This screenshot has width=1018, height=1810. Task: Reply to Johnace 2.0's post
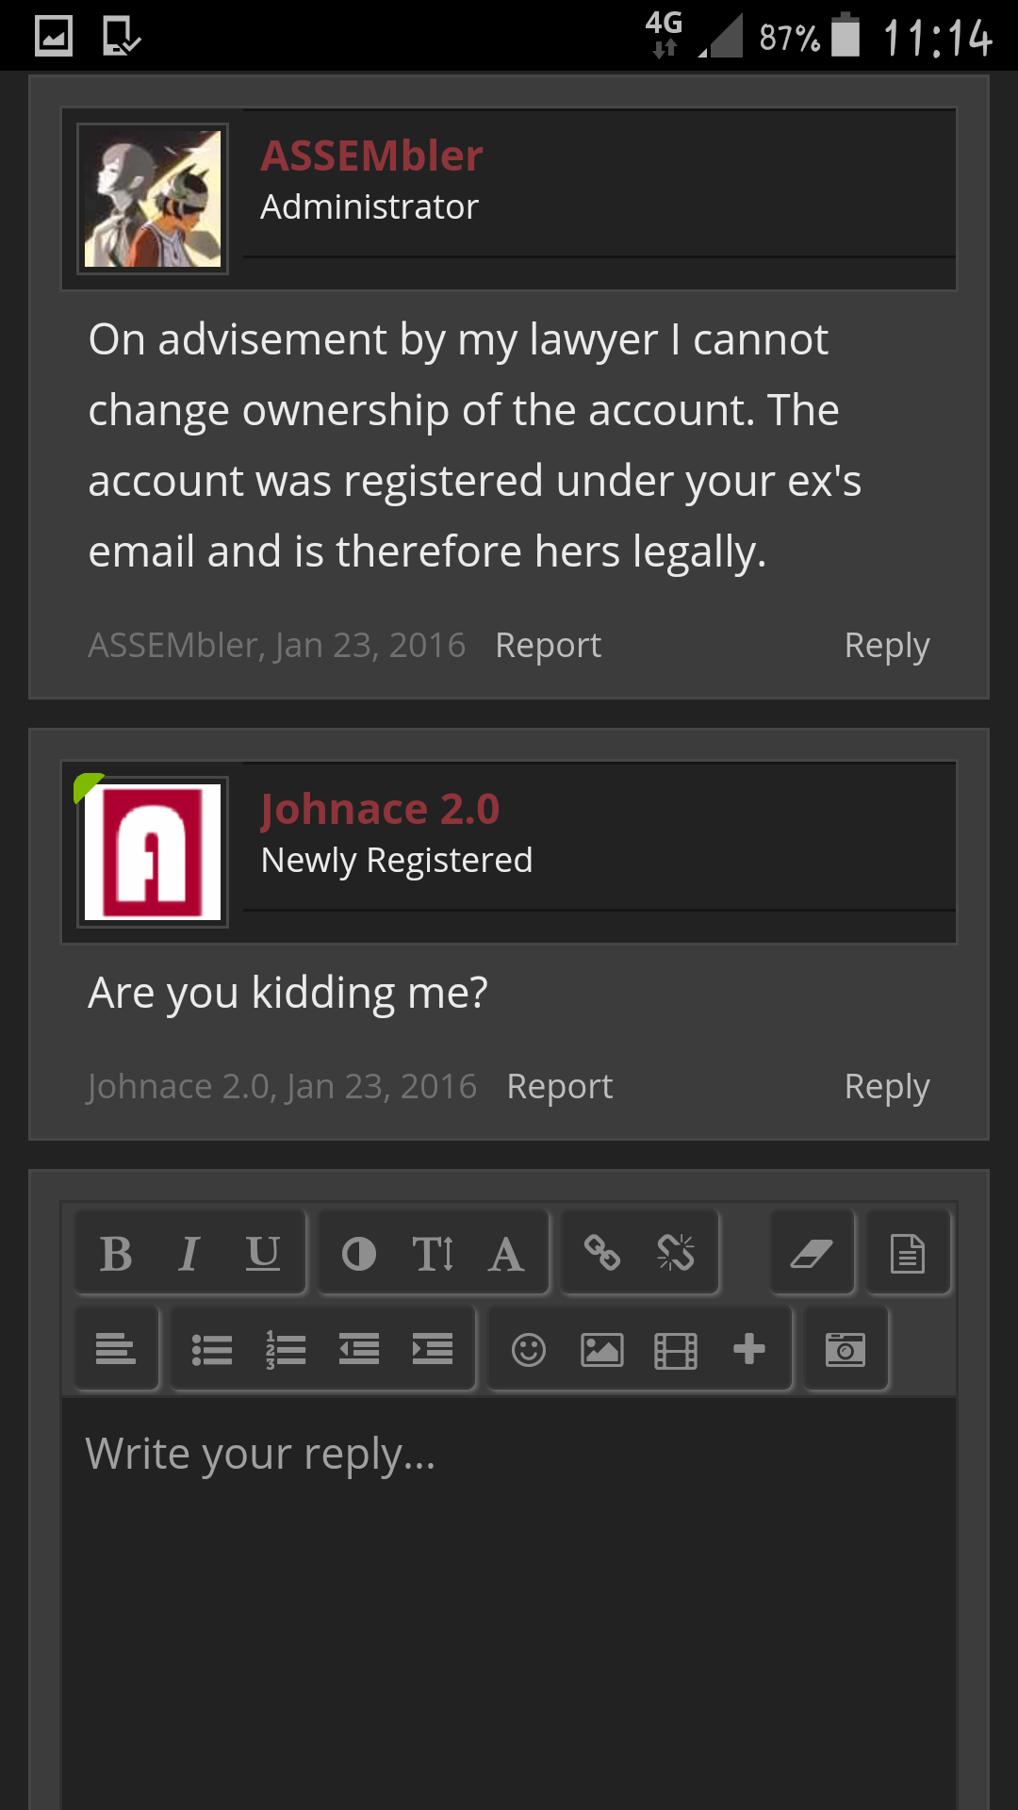coord(887,1087)
